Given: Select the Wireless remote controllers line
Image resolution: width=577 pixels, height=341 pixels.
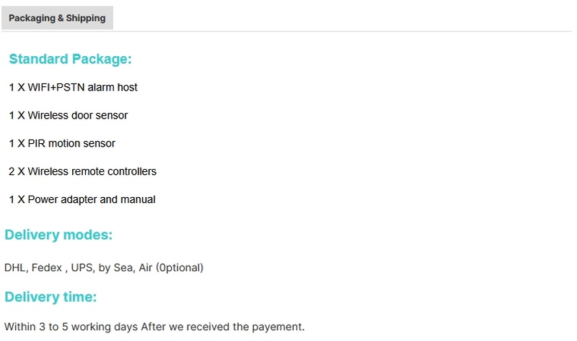Looking at the screenshot, I should tap(82, 171).
